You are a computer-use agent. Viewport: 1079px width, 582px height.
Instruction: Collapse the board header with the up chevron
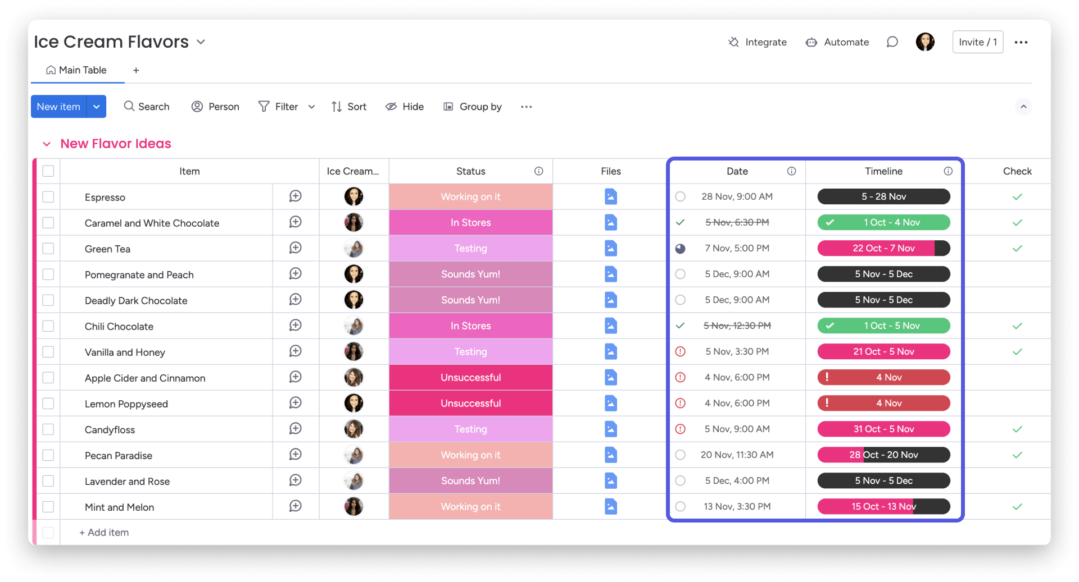click(x=1023, y=107)
